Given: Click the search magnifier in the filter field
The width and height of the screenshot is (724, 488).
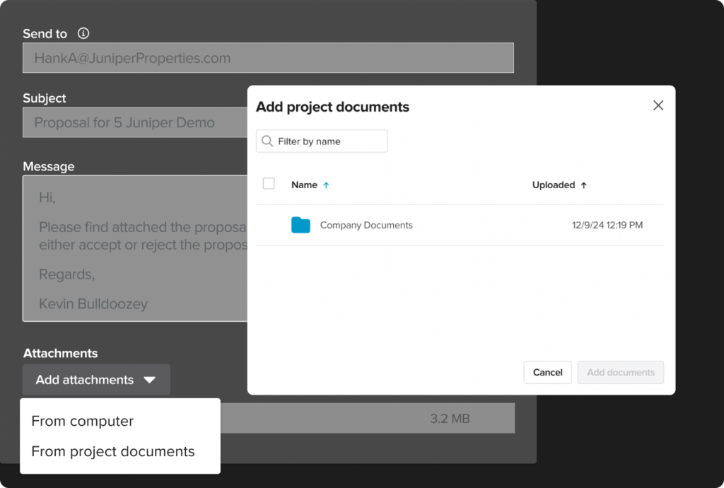Looking at the screenshot, I should click(x=267, y=141).
